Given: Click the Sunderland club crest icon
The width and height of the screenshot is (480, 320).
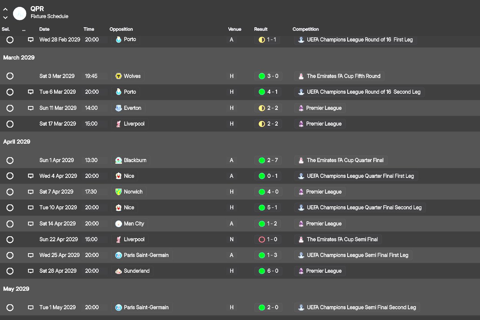Looking at the screenshot, I should 119,271.
